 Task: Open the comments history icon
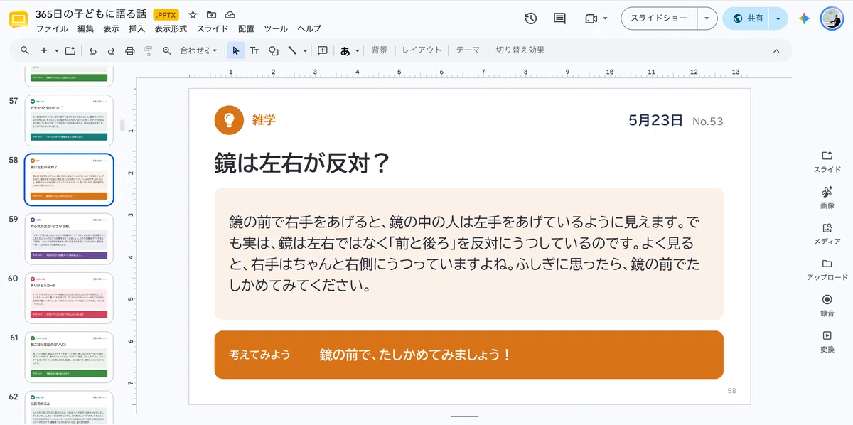[x=559, y=18]
